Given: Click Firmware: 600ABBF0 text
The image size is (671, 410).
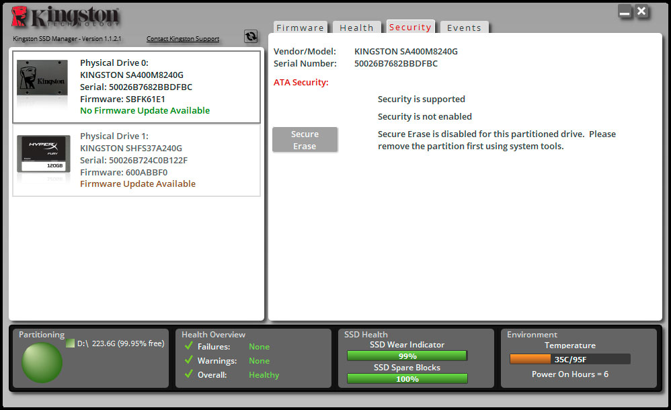Looking at the screenshot, I should 124,172.
